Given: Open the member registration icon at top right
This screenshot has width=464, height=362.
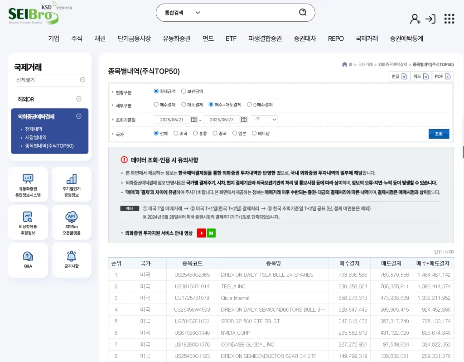Looking at the screenshot, I should (x=415, y=19).
